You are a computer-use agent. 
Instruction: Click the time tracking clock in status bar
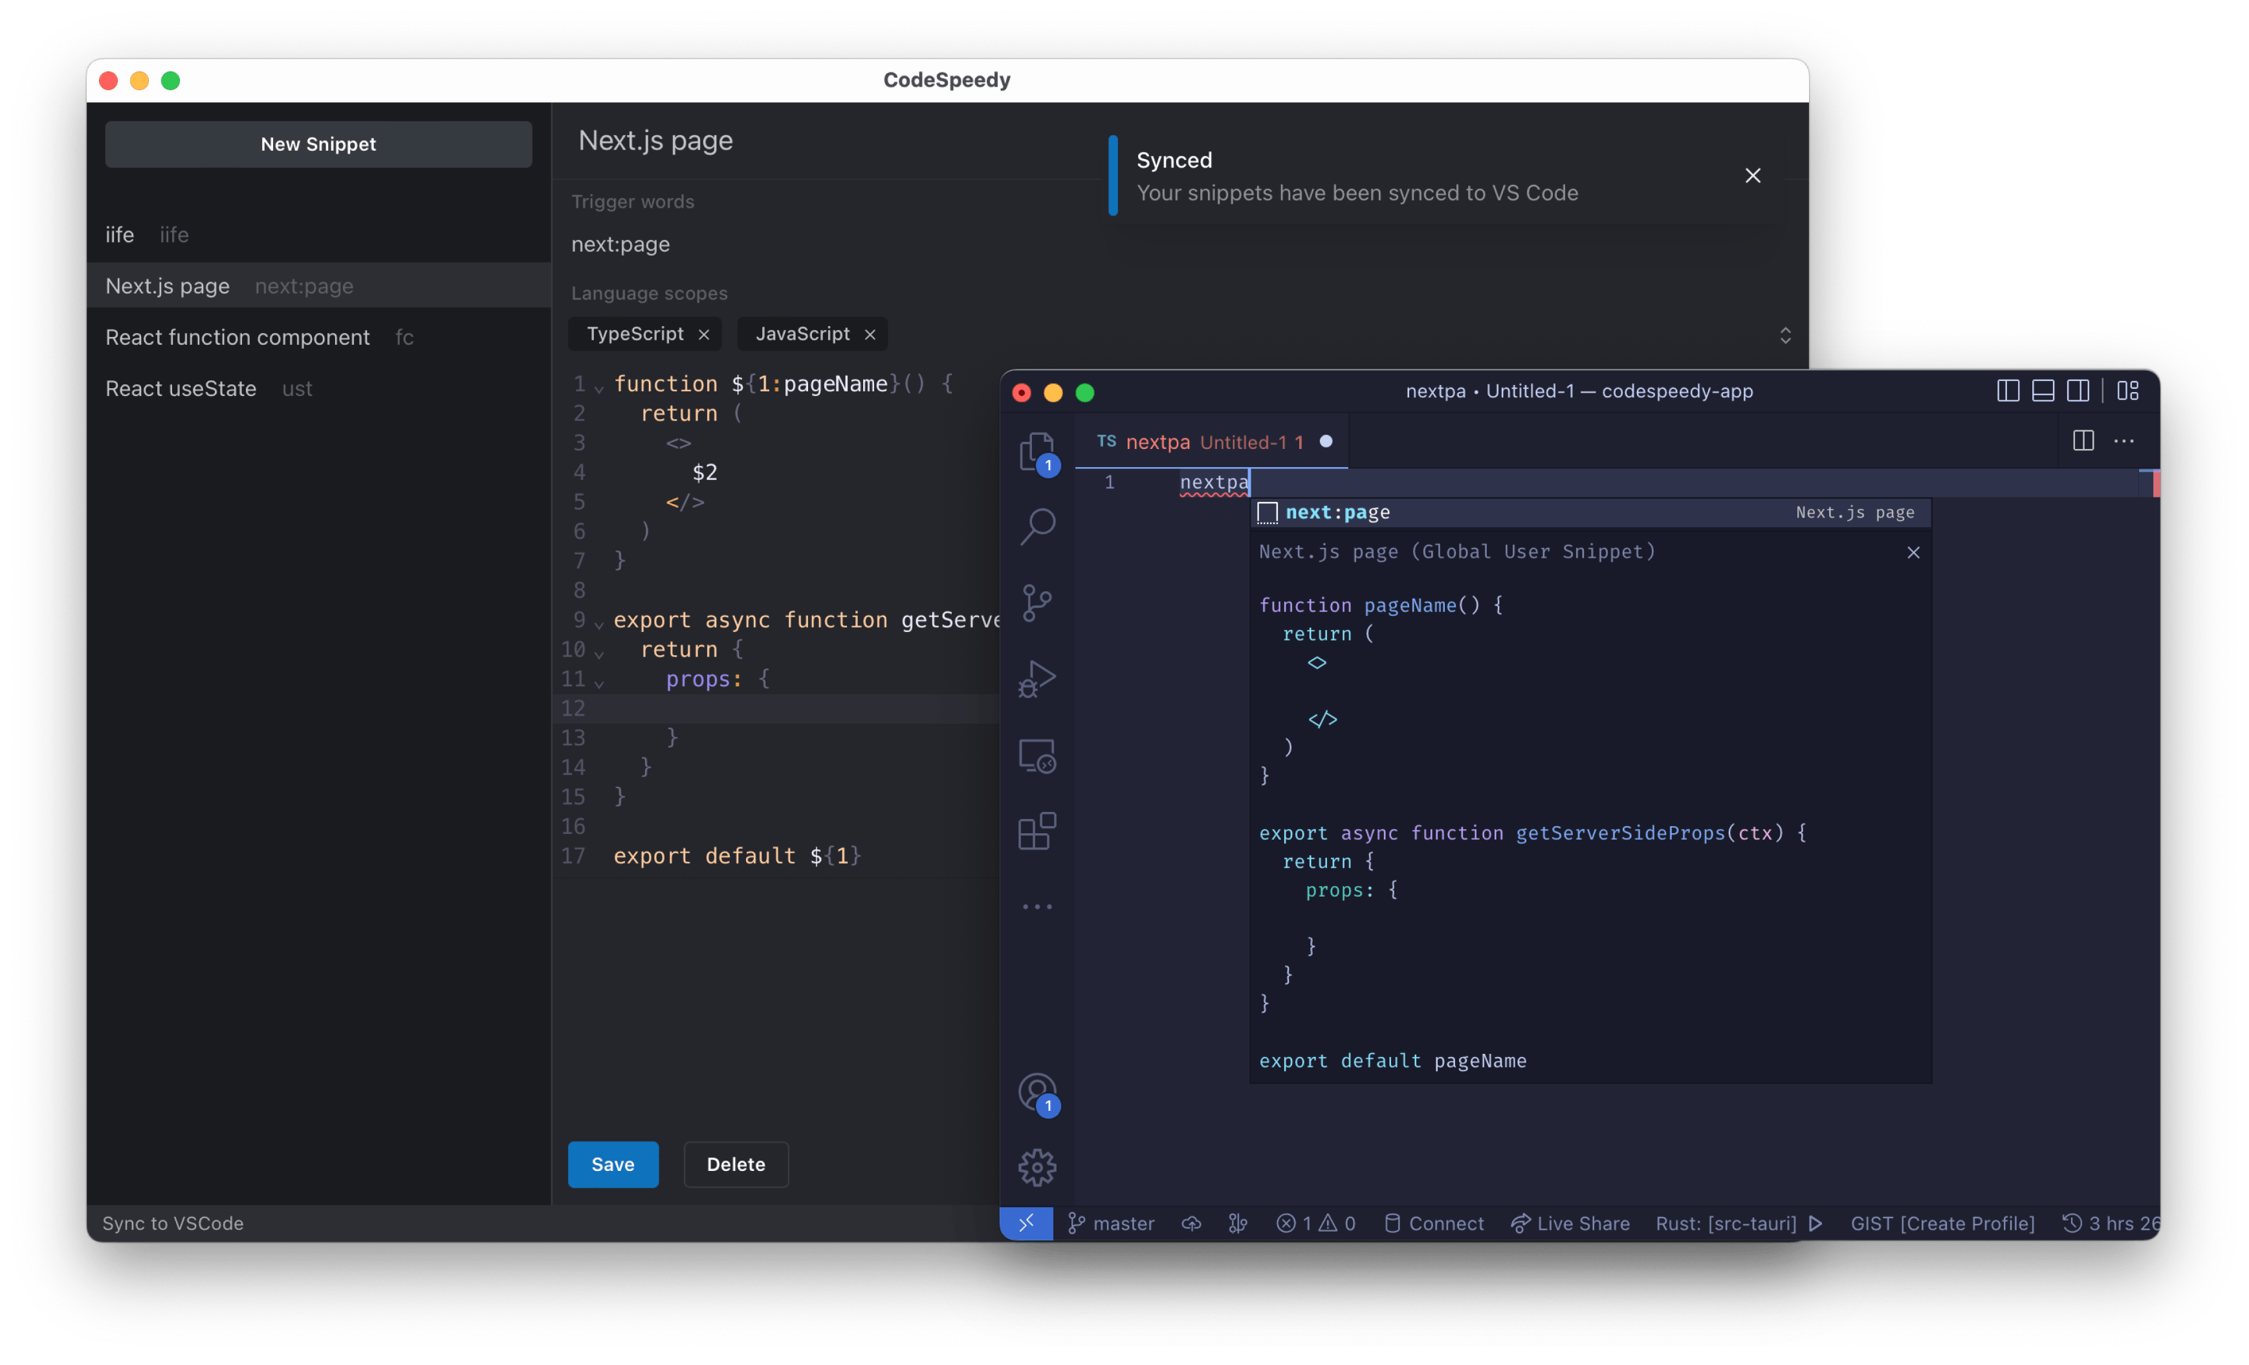pos(2111,1223)
